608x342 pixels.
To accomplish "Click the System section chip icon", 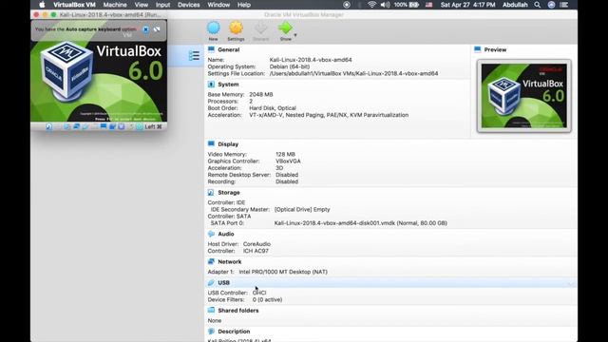I will [211, 85].
